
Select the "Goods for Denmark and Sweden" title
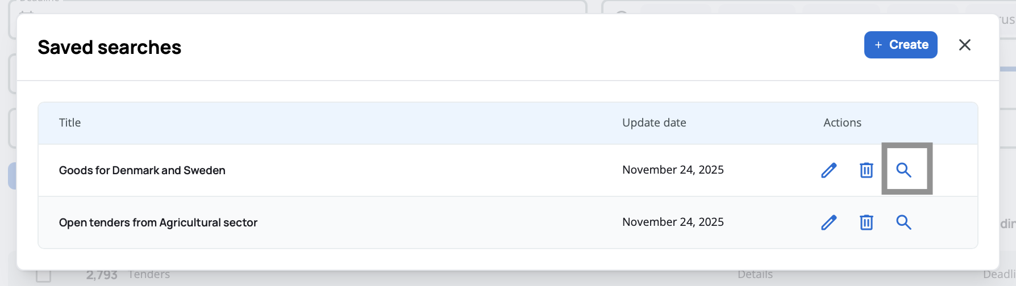pos(142,170)
